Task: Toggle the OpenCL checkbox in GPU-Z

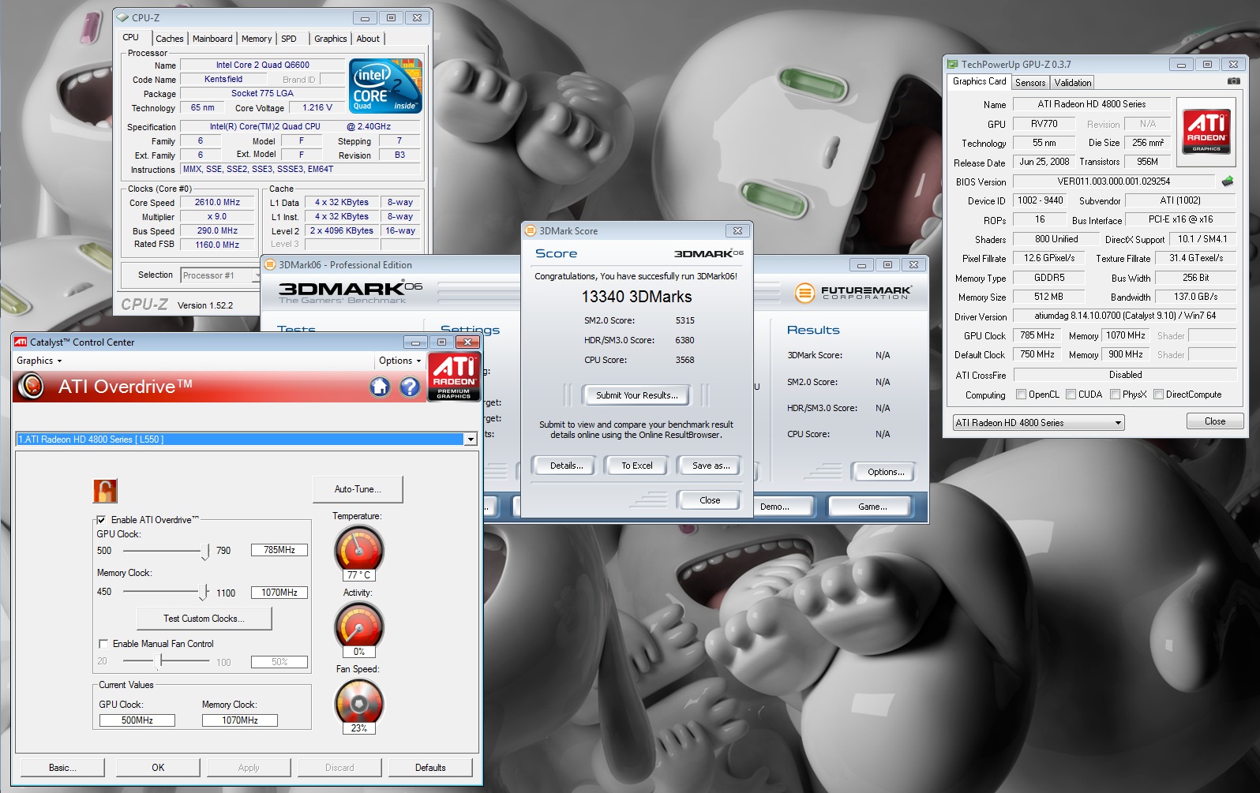Action: (x=1021, y=395)
